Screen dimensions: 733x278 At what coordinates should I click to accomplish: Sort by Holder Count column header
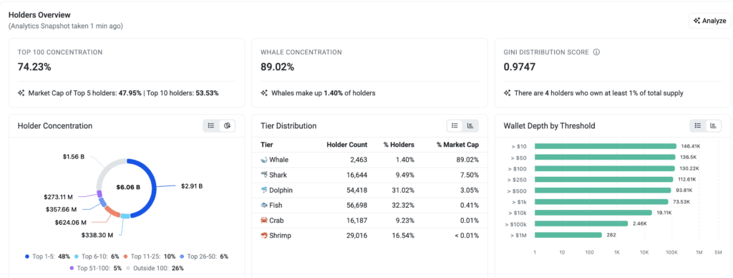tap(347, 145)
